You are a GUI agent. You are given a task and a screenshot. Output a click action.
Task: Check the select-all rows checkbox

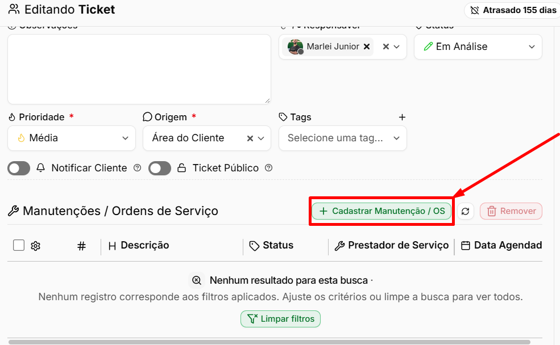pyautogui.click(x=19, y=245)
